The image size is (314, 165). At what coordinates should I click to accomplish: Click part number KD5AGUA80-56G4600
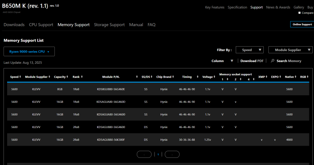click(111, 115)
